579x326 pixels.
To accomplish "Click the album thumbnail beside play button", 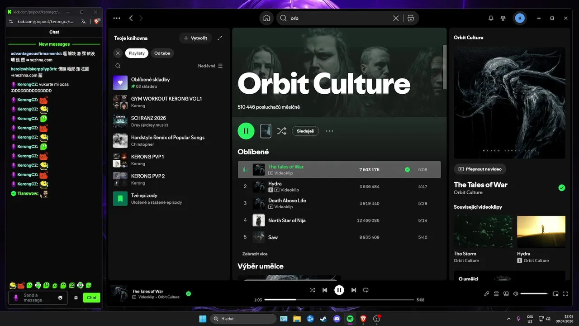I will tap(266, 131).
